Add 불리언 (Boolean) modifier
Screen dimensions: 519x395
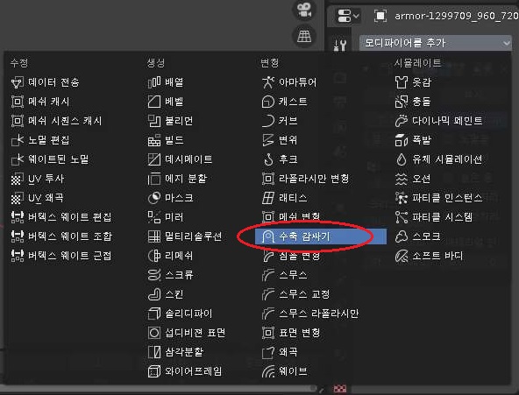(x=170, y=121)
